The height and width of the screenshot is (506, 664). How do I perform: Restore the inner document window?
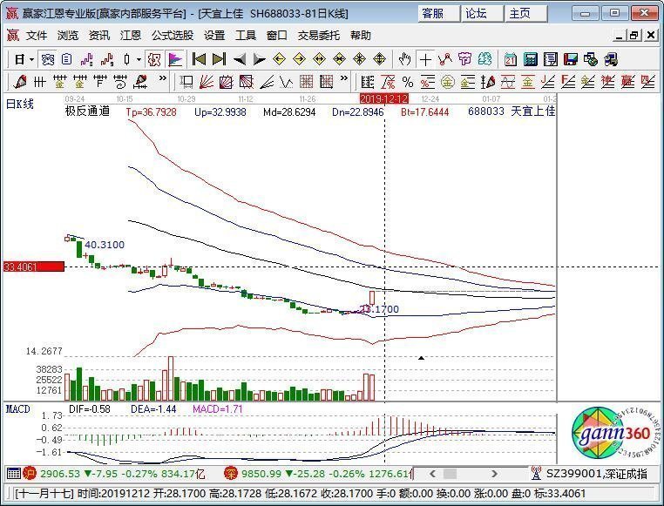tap(634, 36)
